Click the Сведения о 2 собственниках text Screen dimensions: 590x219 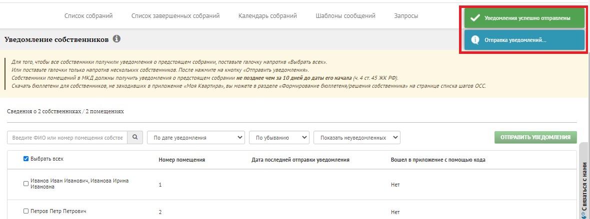click(65, 112)
